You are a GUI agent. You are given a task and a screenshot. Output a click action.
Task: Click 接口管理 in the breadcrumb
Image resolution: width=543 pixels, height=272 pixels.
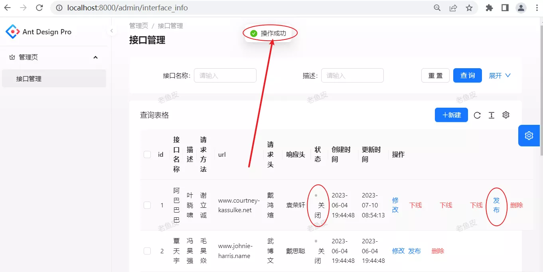pos(170,26)
